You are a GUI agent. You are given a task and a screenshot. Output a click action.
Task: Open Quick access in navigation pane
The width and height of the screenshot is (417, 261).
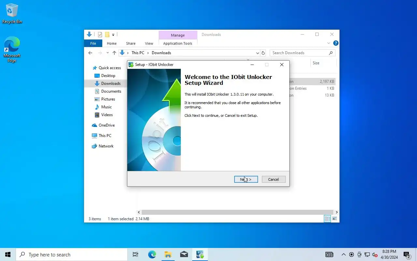(x=110, y=68)
